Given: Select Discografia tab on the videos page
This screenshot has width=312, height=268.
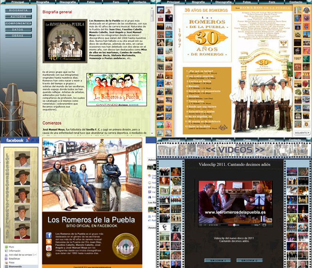Looking at the screenshot, I should 223,140.
